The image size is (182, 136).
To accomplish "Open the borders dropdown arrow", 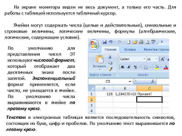I will click(150, 67).
